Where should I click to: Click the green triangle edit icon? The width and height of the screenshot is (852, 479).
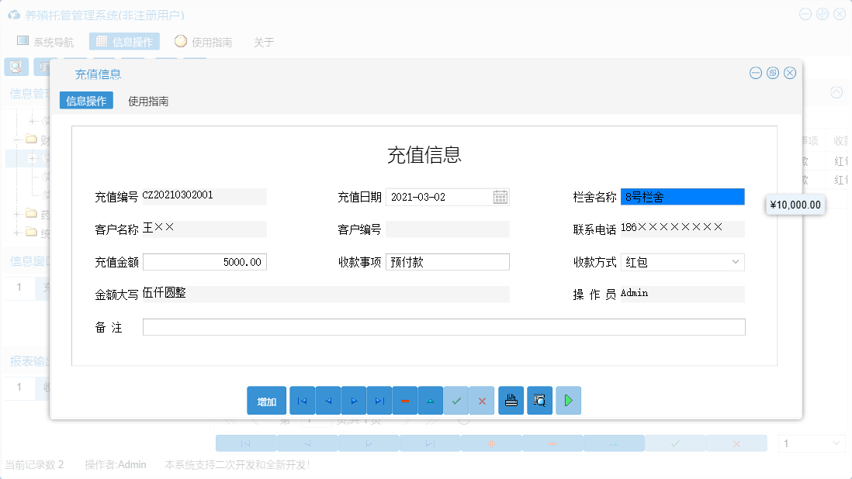(x=431, y=401)
